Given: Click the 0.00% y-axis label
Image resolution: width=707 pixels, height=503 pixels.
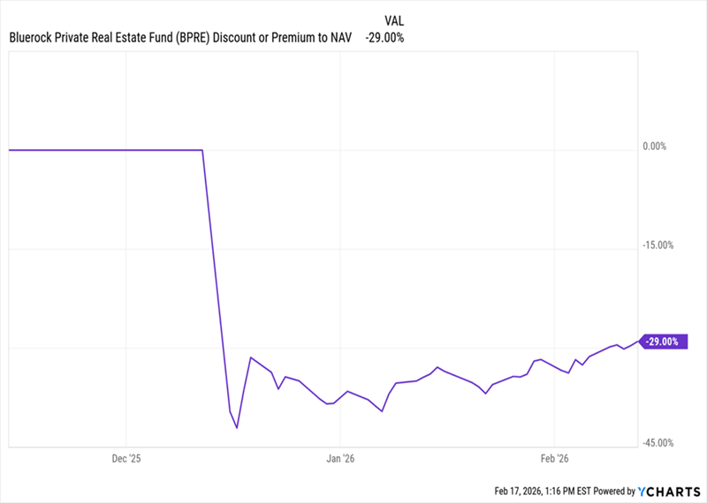Looking at the screenshot, I should (658, 146).
